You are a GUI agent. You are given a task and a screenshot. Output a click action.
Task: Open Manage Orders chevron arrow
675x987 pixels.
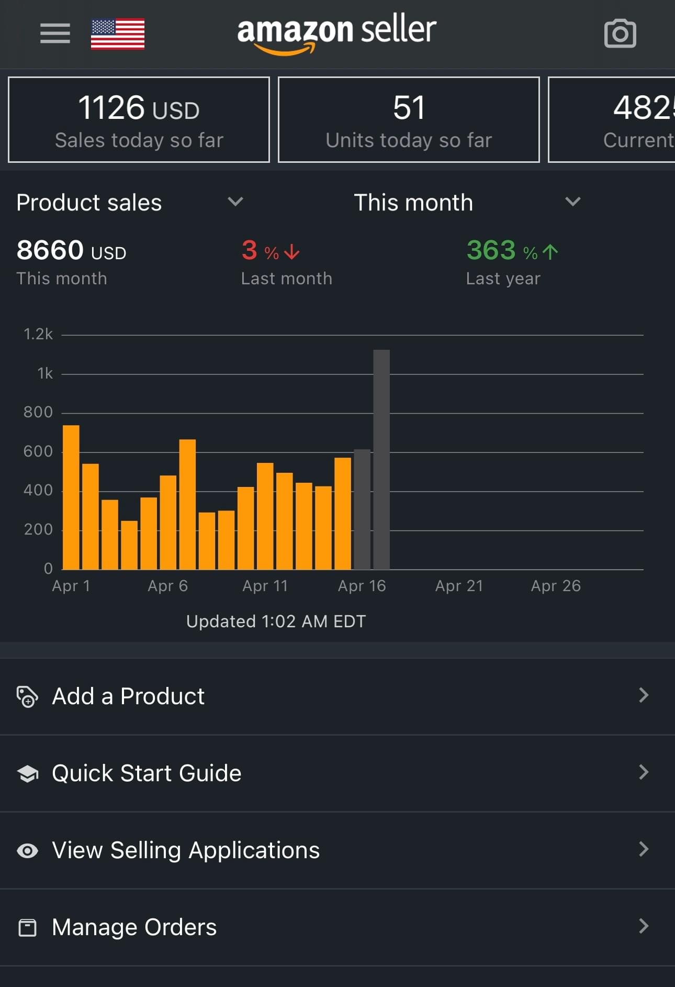(x=644, y=926)
